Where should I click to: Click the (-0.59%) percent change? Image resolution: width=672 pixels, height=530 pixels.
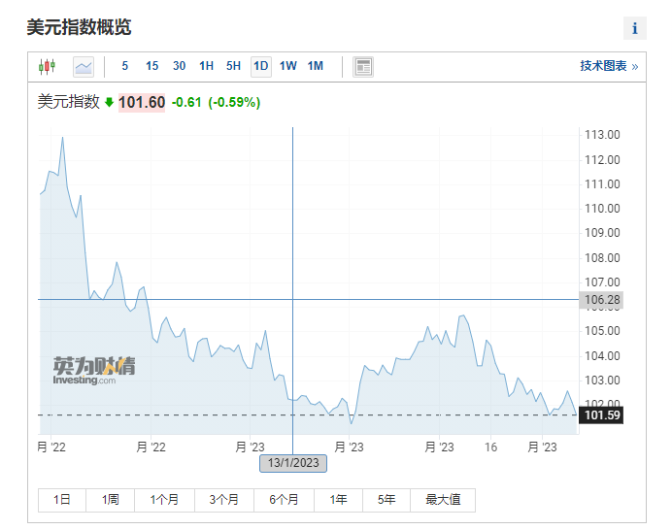pos(234,102)
